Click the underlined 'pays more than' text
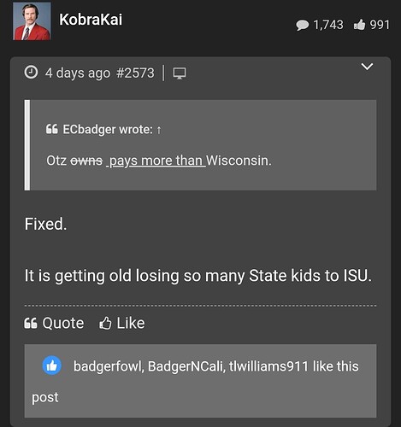The width and height of the screenshot is (401, 427). (156, 161)
